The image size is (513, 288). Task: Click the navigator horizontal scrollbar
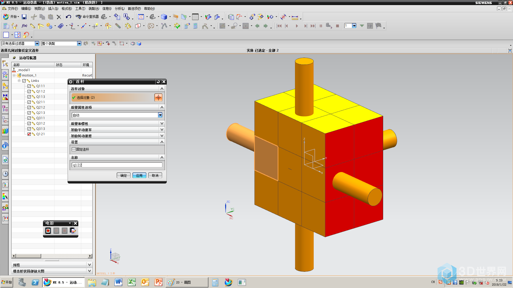click(52, 256)
